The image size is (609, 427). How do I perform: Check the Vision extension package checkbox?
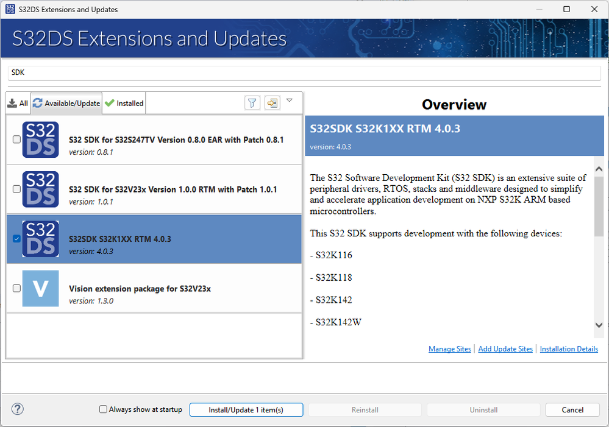16,288
